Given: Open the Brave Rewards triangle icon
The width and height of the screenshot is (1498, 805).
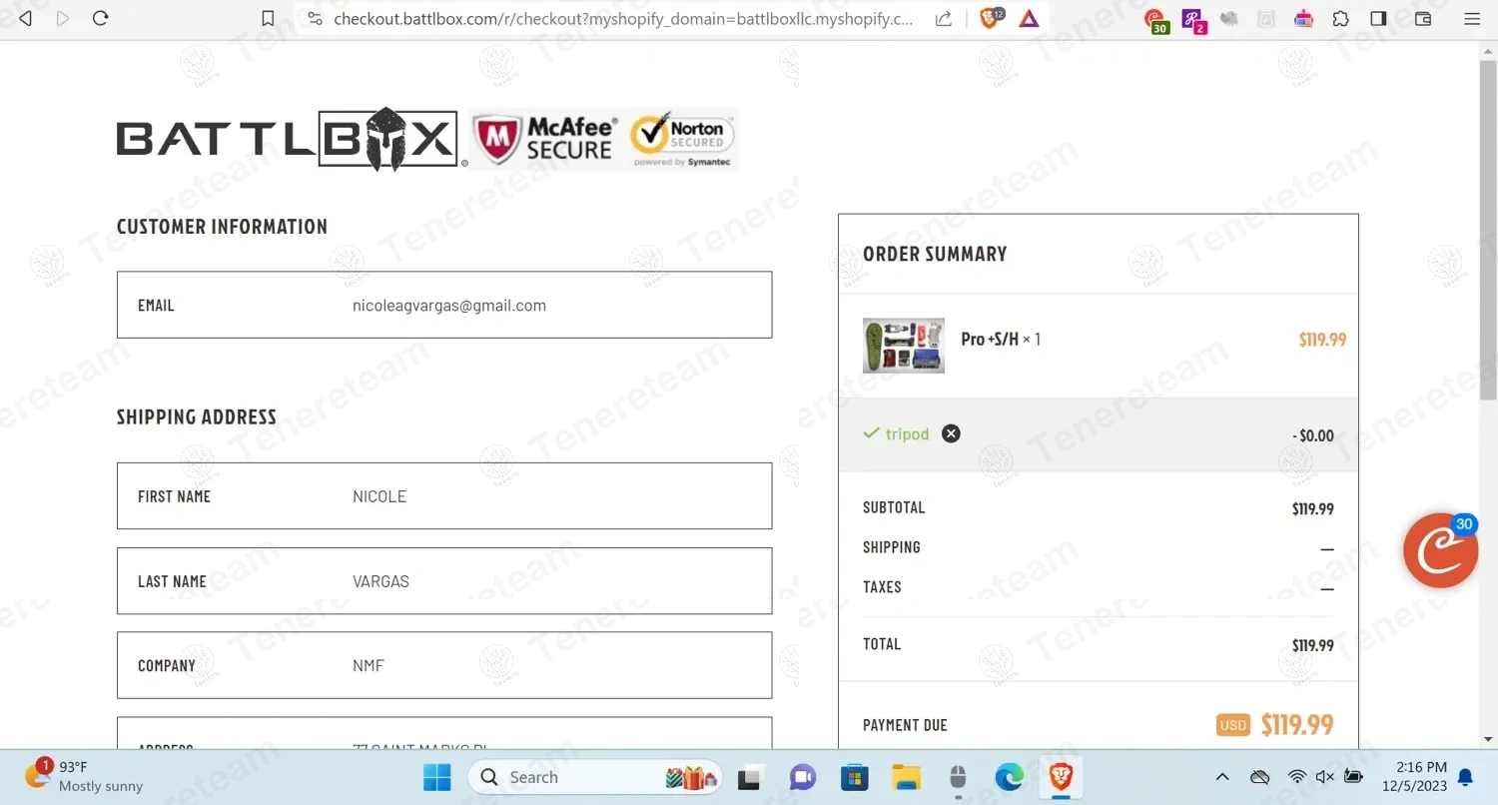Looking at the screenshot, I should pos(1030,19).
